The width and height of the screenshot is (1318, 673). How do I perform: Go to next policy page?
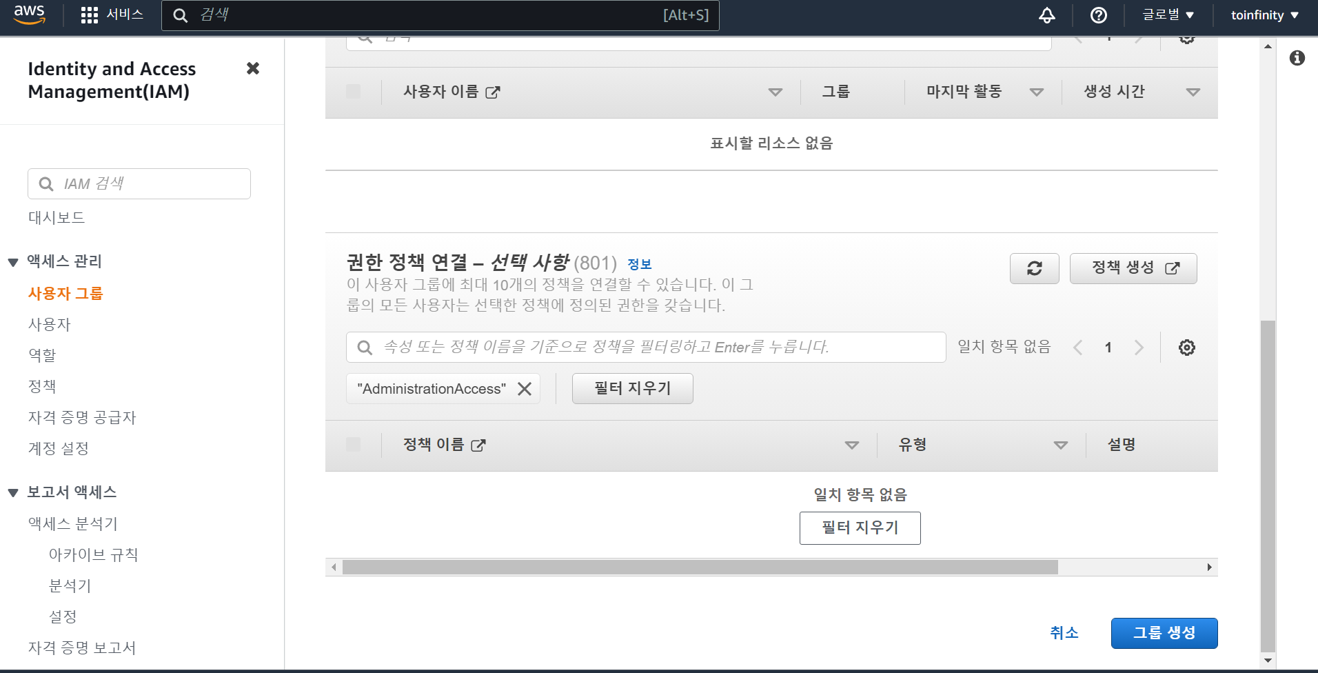click(1139, 348)
